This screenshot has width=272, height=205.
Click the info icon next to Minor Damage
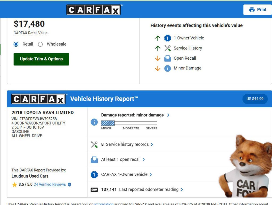click(x=168, y=68)
